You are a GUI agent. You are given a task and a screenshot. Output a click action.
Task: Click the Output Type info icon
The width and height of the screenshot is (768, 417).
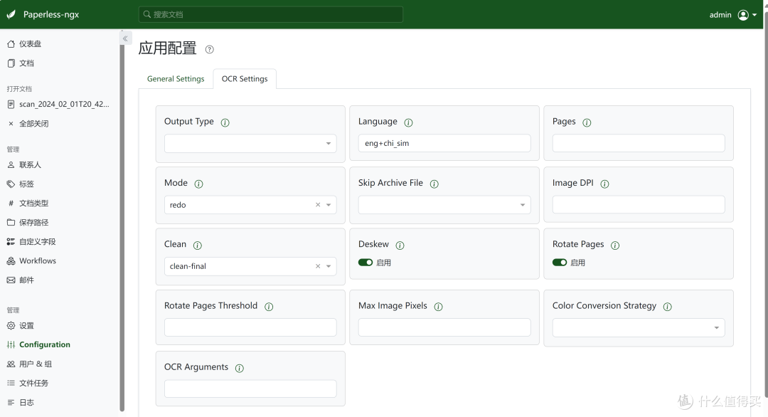coord(225,122)
